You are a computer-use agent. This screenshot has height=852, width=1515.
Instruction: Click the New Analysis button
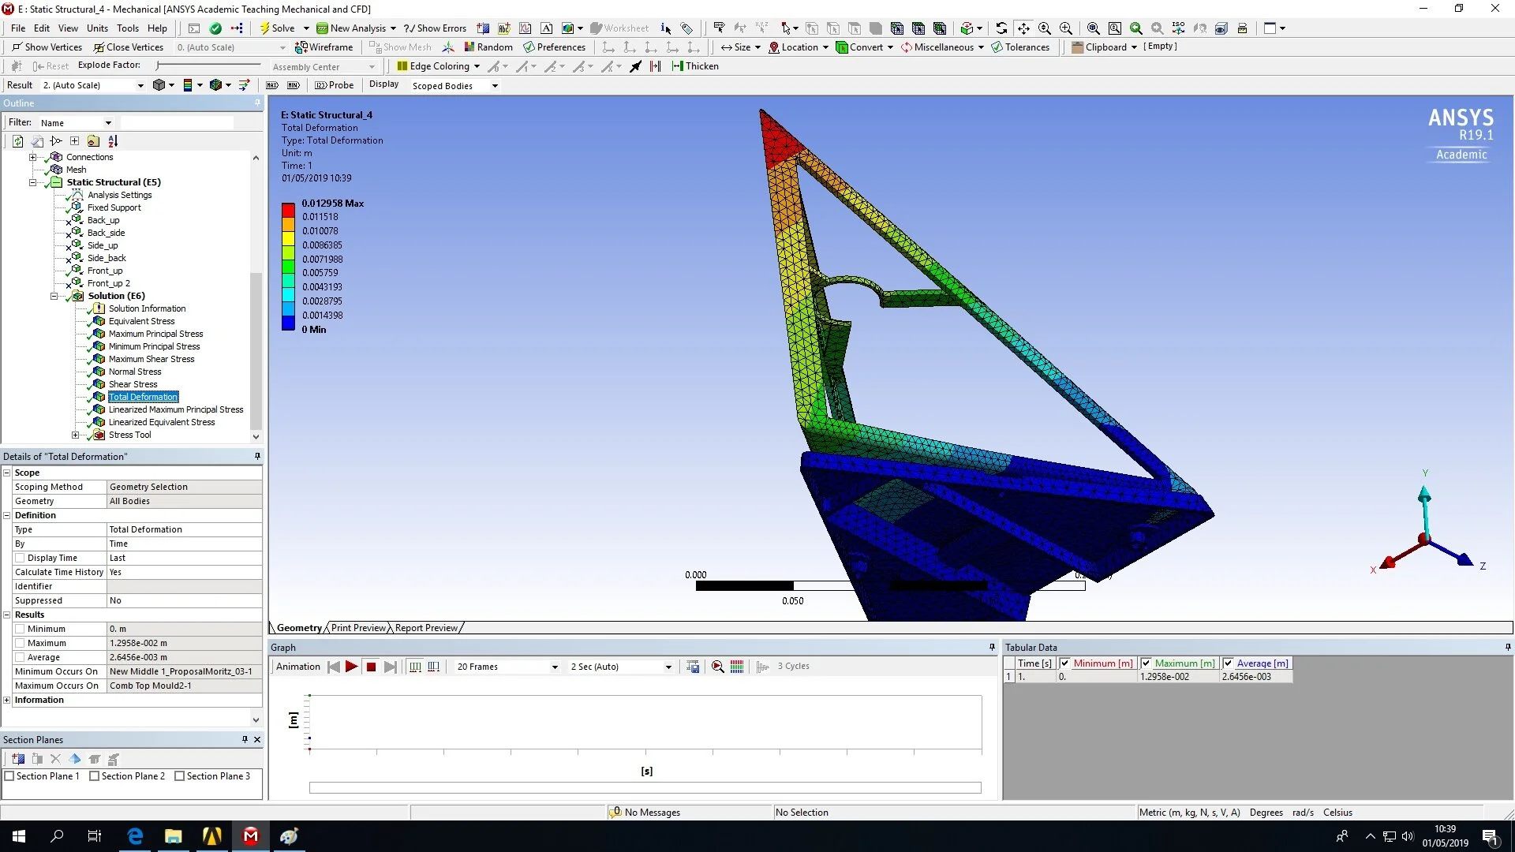[356, 28]
